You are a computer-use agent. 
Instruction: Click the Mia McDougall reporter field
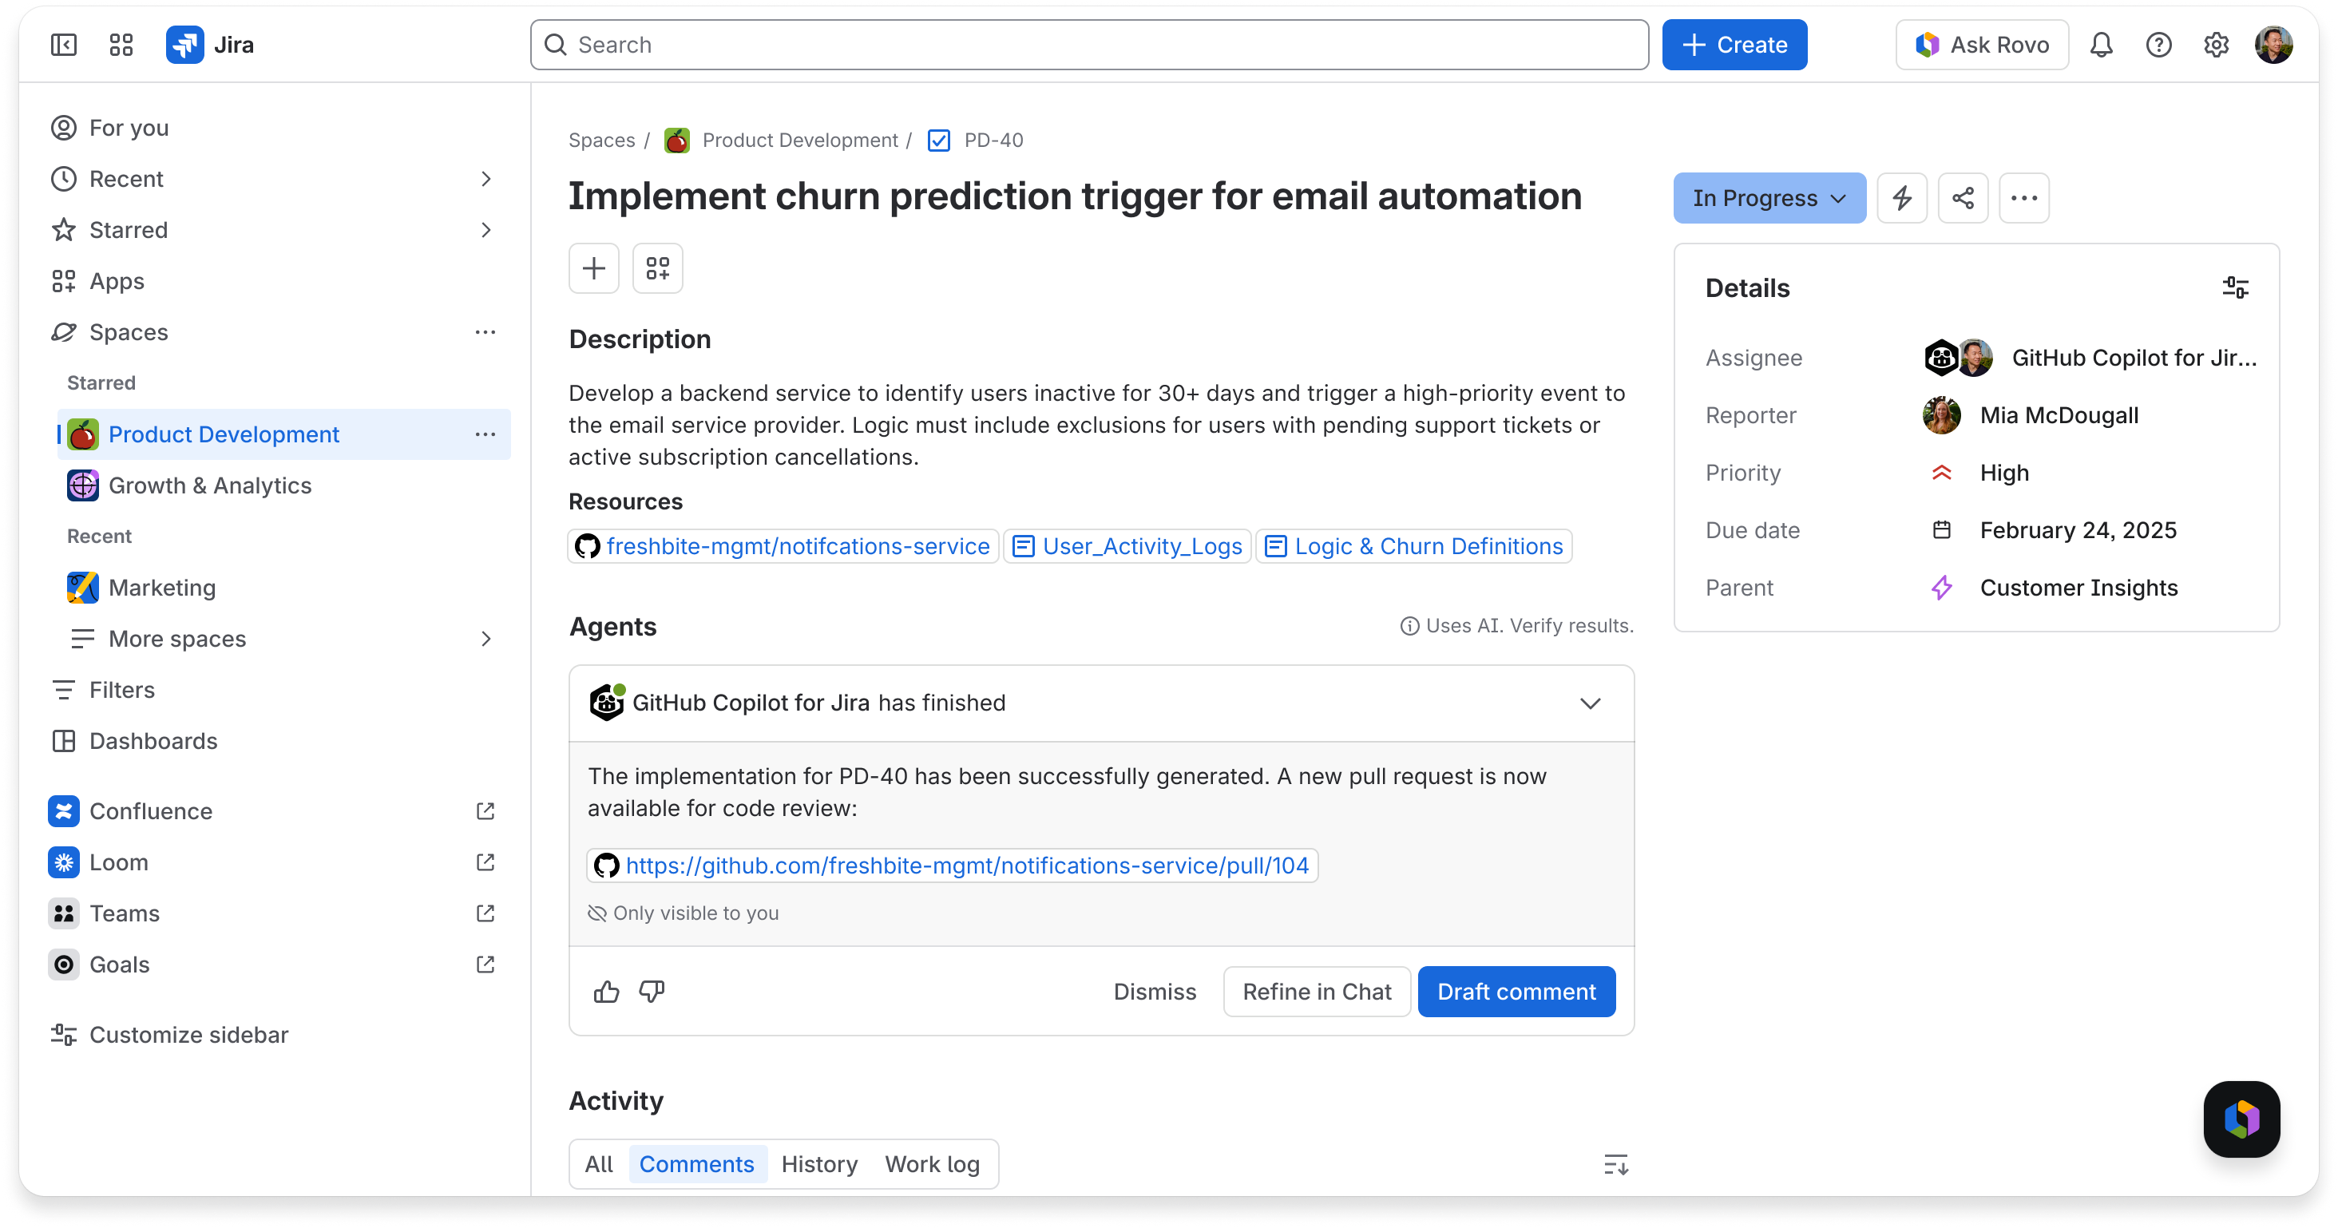(x=2031, y=416)
